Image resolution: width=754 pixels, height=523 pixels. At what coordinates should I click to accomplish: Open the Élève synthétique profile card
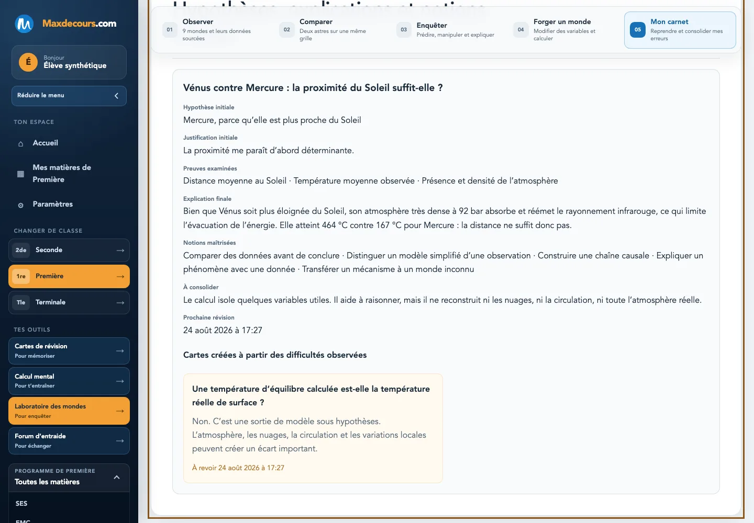(x=69, y=62)
